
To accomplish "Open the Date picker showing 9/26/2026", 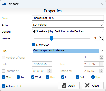I will pos(42,64).
